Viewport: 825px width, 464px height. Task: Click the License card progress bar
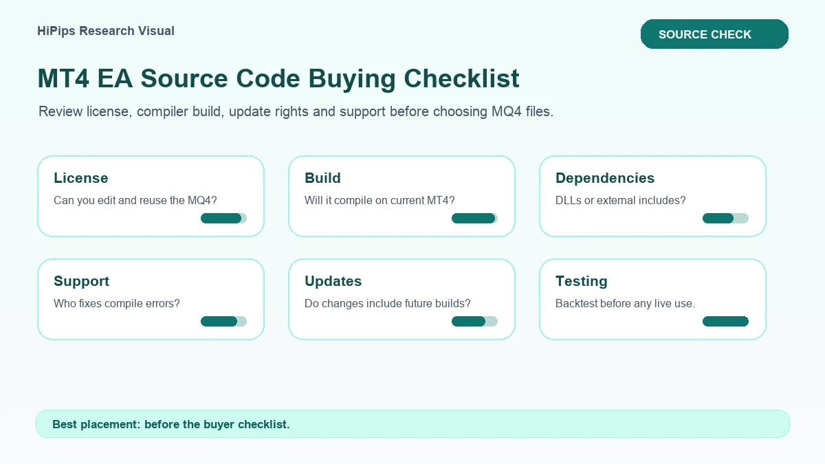pos(223,219)
